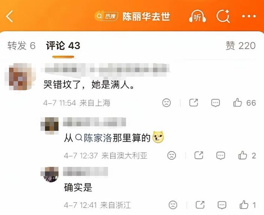Open the first commenter's avatar
Image resolution: width=264 pixels, height=215 pixels.
pos(22,77)
